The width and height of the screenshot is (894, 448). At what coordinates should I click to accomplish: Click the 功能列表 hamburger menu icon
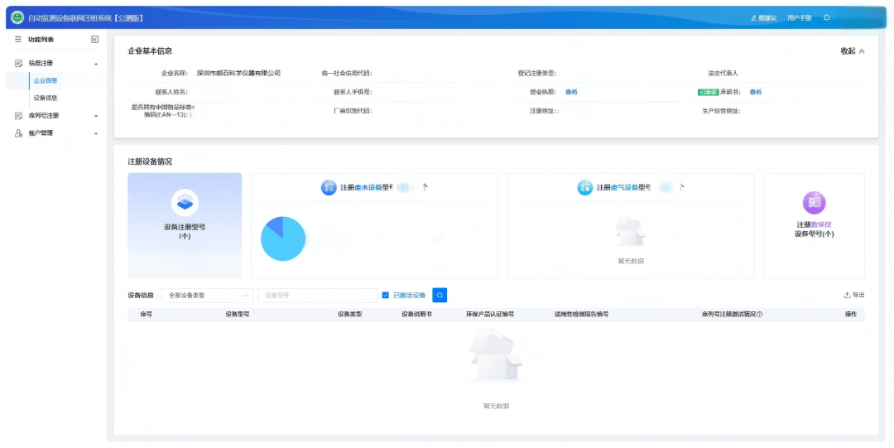pos(18,40)
